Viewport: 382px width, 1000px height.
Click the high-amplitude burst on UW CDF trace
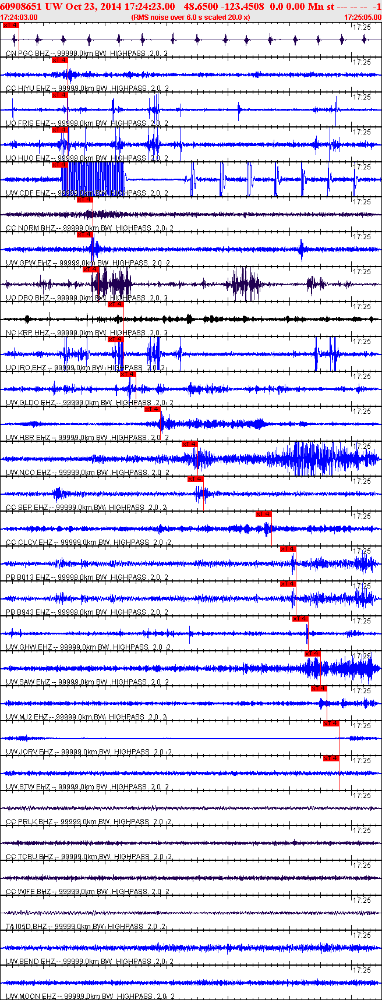(x=93, y=179)
